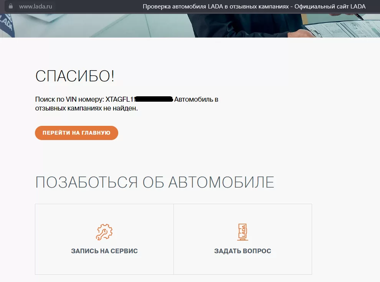Click the page title in the top bar

click(x=254, y=6)
